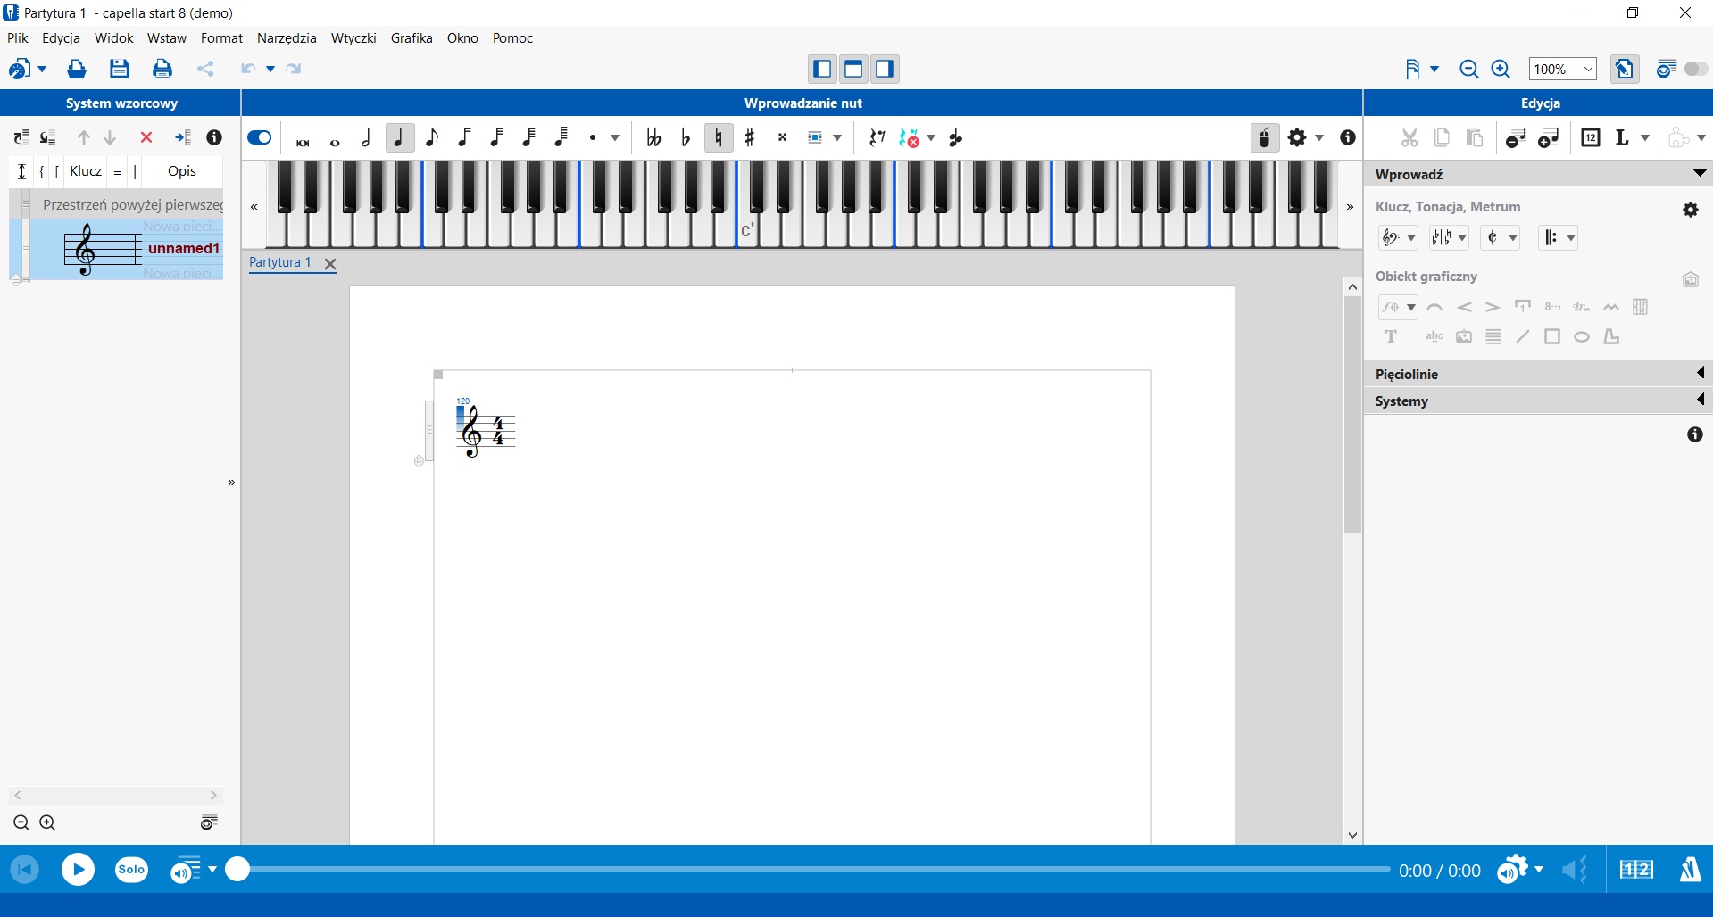
Task: Click the playback position slider handle
Action: click(237, 869)
